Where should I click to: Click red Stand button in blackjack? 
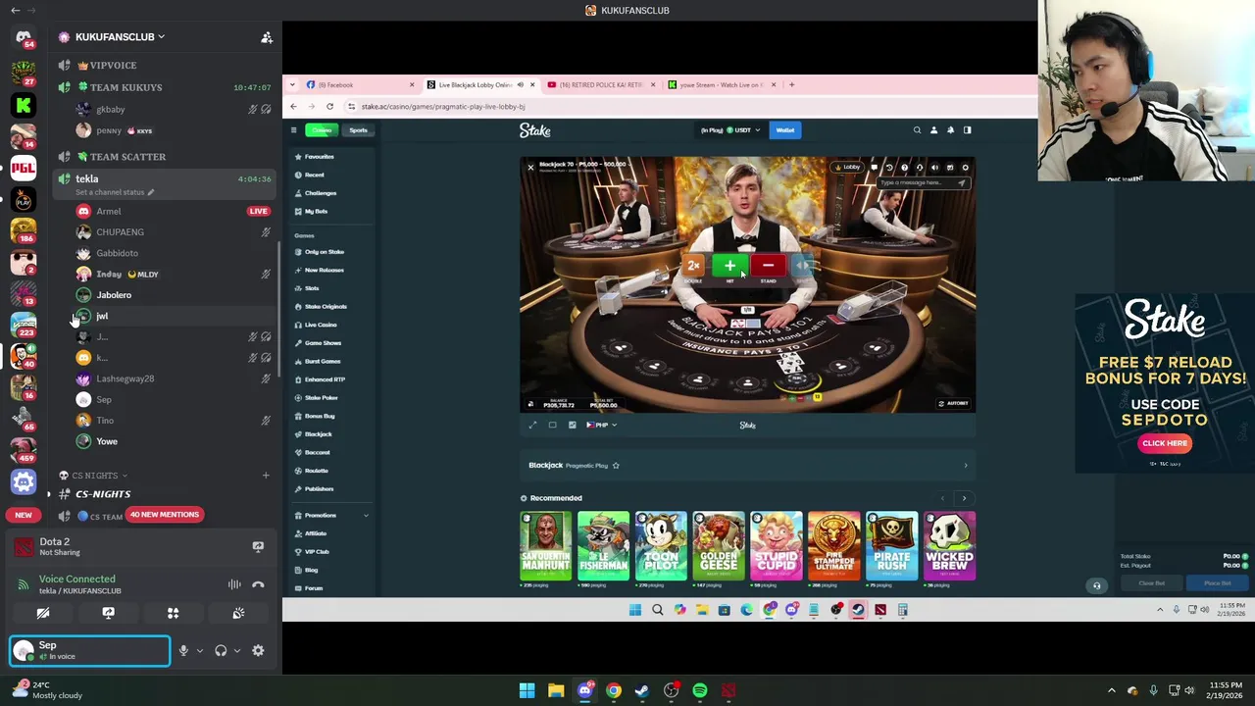click(x=768, y=266)
